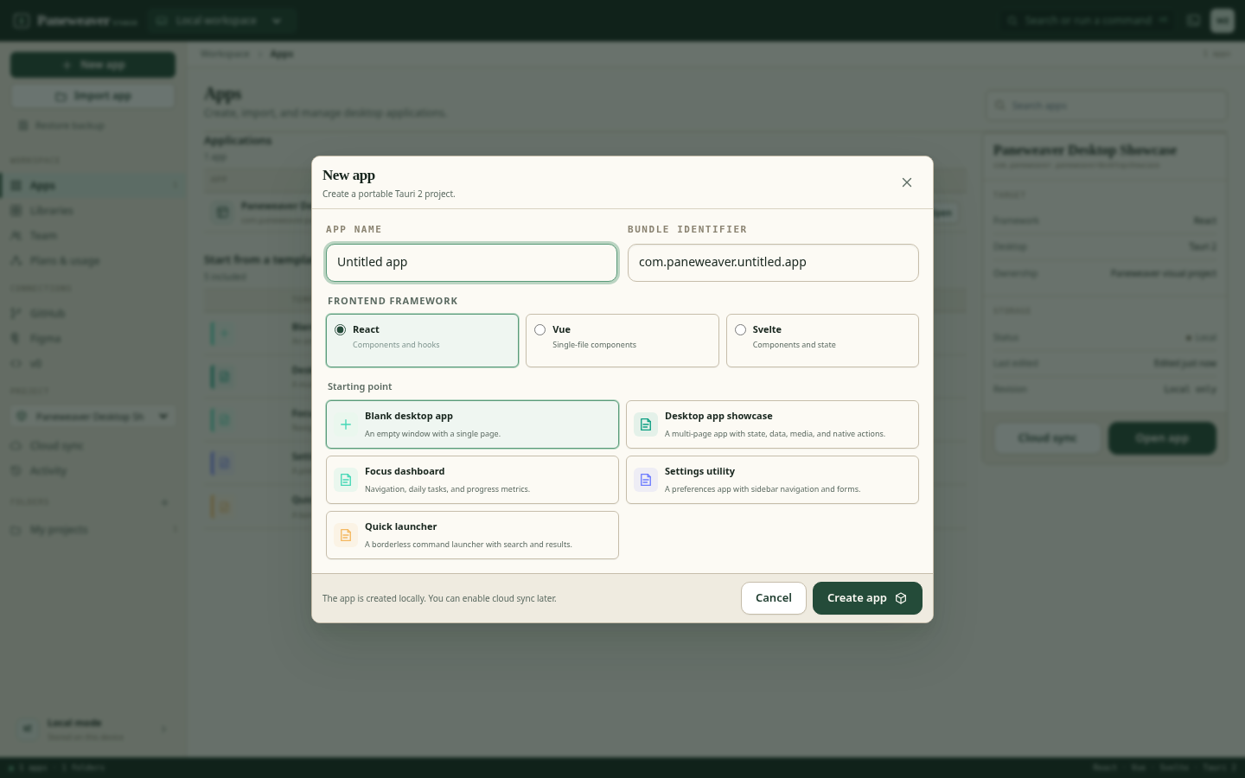Image resolution: width=1245 pixels, height=778 pixels.
Task: Choose the Settings utility title
Action: tap(699, 471)
